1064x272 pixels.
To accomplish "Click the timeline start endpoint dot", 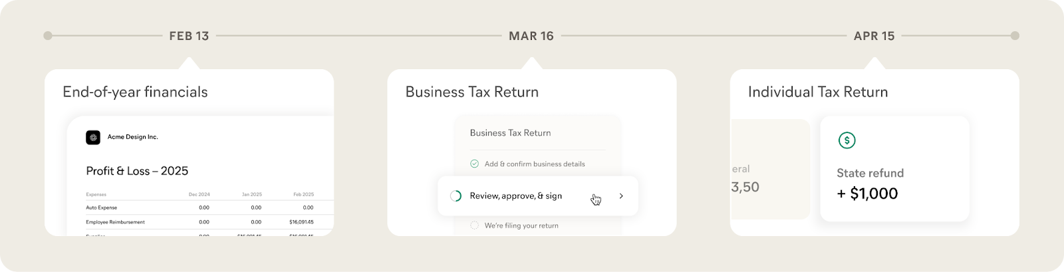I will 47,36.
